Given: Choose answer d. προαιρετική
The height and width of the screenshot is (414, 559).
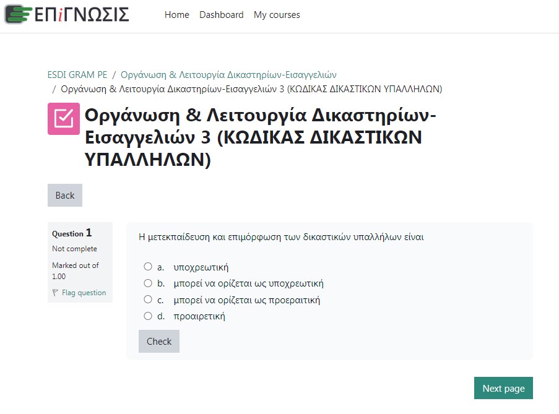Looking at the screenshot, I should (148, 316).
